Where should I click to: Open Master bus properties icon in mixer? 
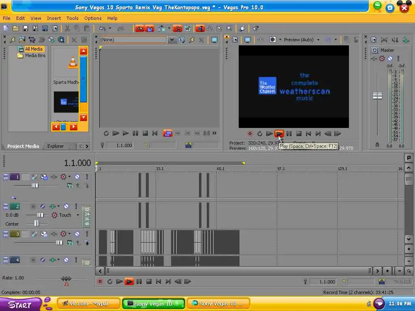373,40
